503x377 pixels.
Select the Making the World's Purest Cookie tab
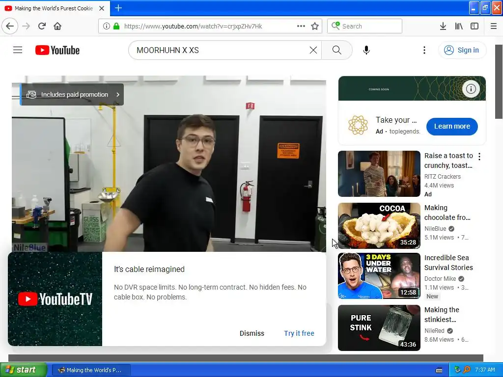pyautogui.click(x=55, y=8)
